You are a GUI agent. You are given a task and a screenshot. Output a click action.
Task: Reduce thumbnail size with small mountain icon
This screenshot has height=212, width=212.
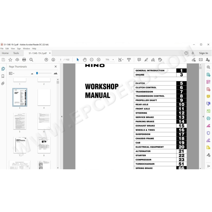[32, 74]
